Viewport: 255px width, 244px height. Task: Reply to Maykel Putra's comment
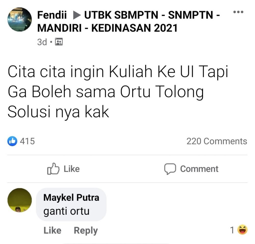(86, 230)
